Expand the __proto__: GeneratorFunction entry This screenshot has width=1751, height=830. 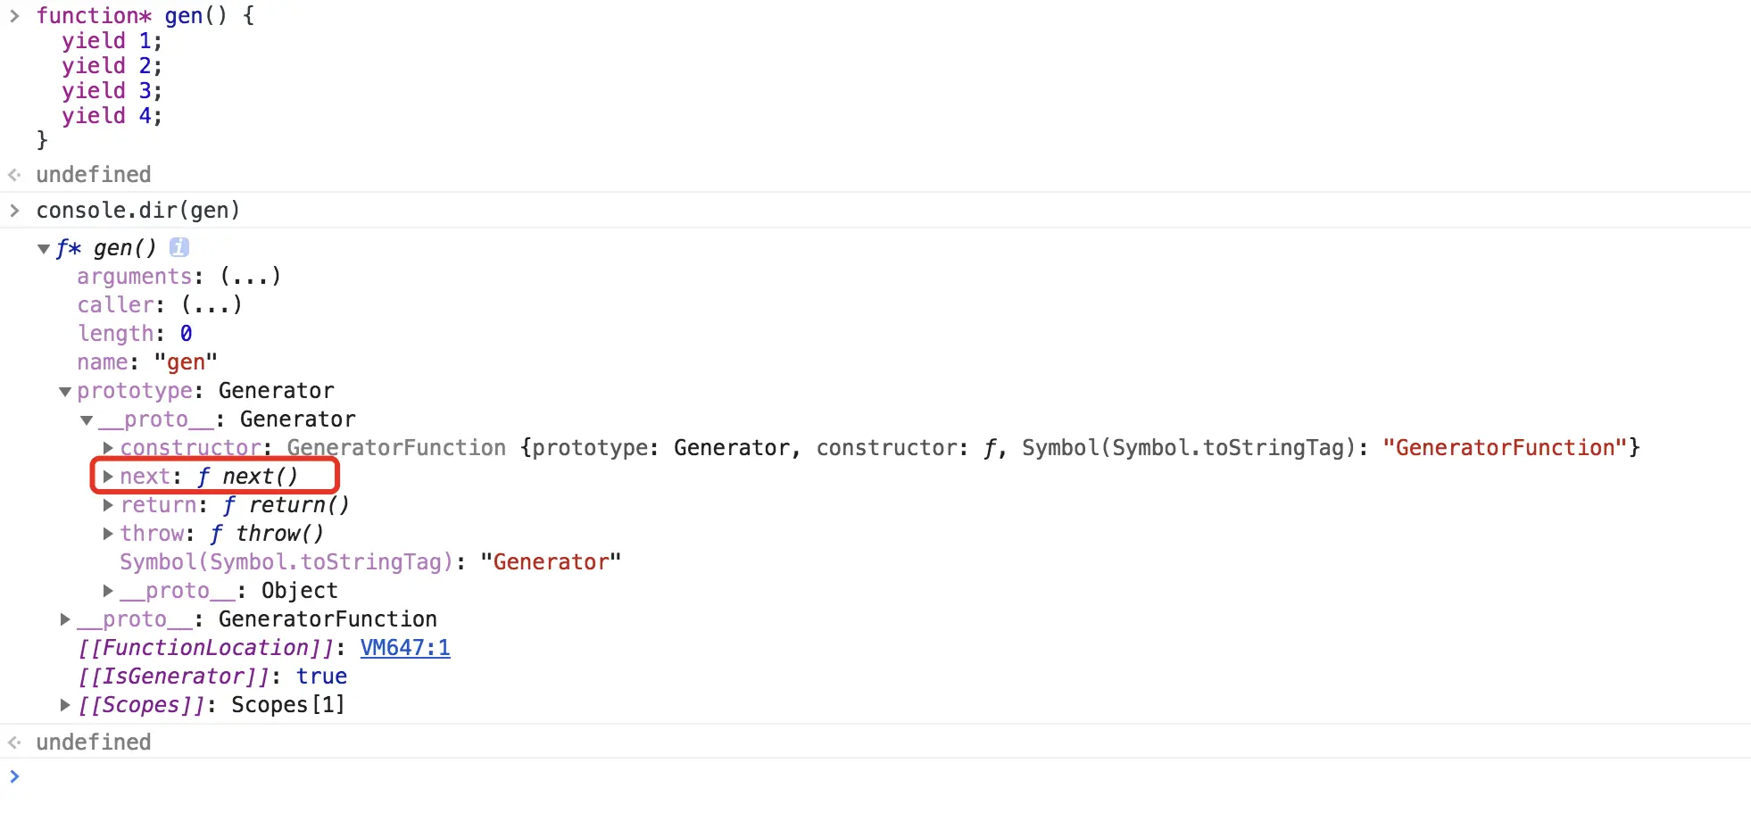click(65, 619)
